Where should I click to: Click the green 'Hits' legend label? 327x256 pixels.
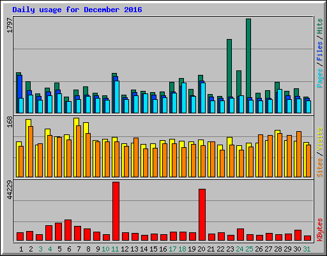320,26
